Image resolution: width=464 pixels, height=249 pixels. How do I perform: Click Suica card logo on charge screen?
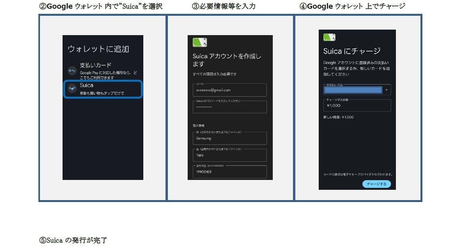pyautogui.click(x=329, y=37)
